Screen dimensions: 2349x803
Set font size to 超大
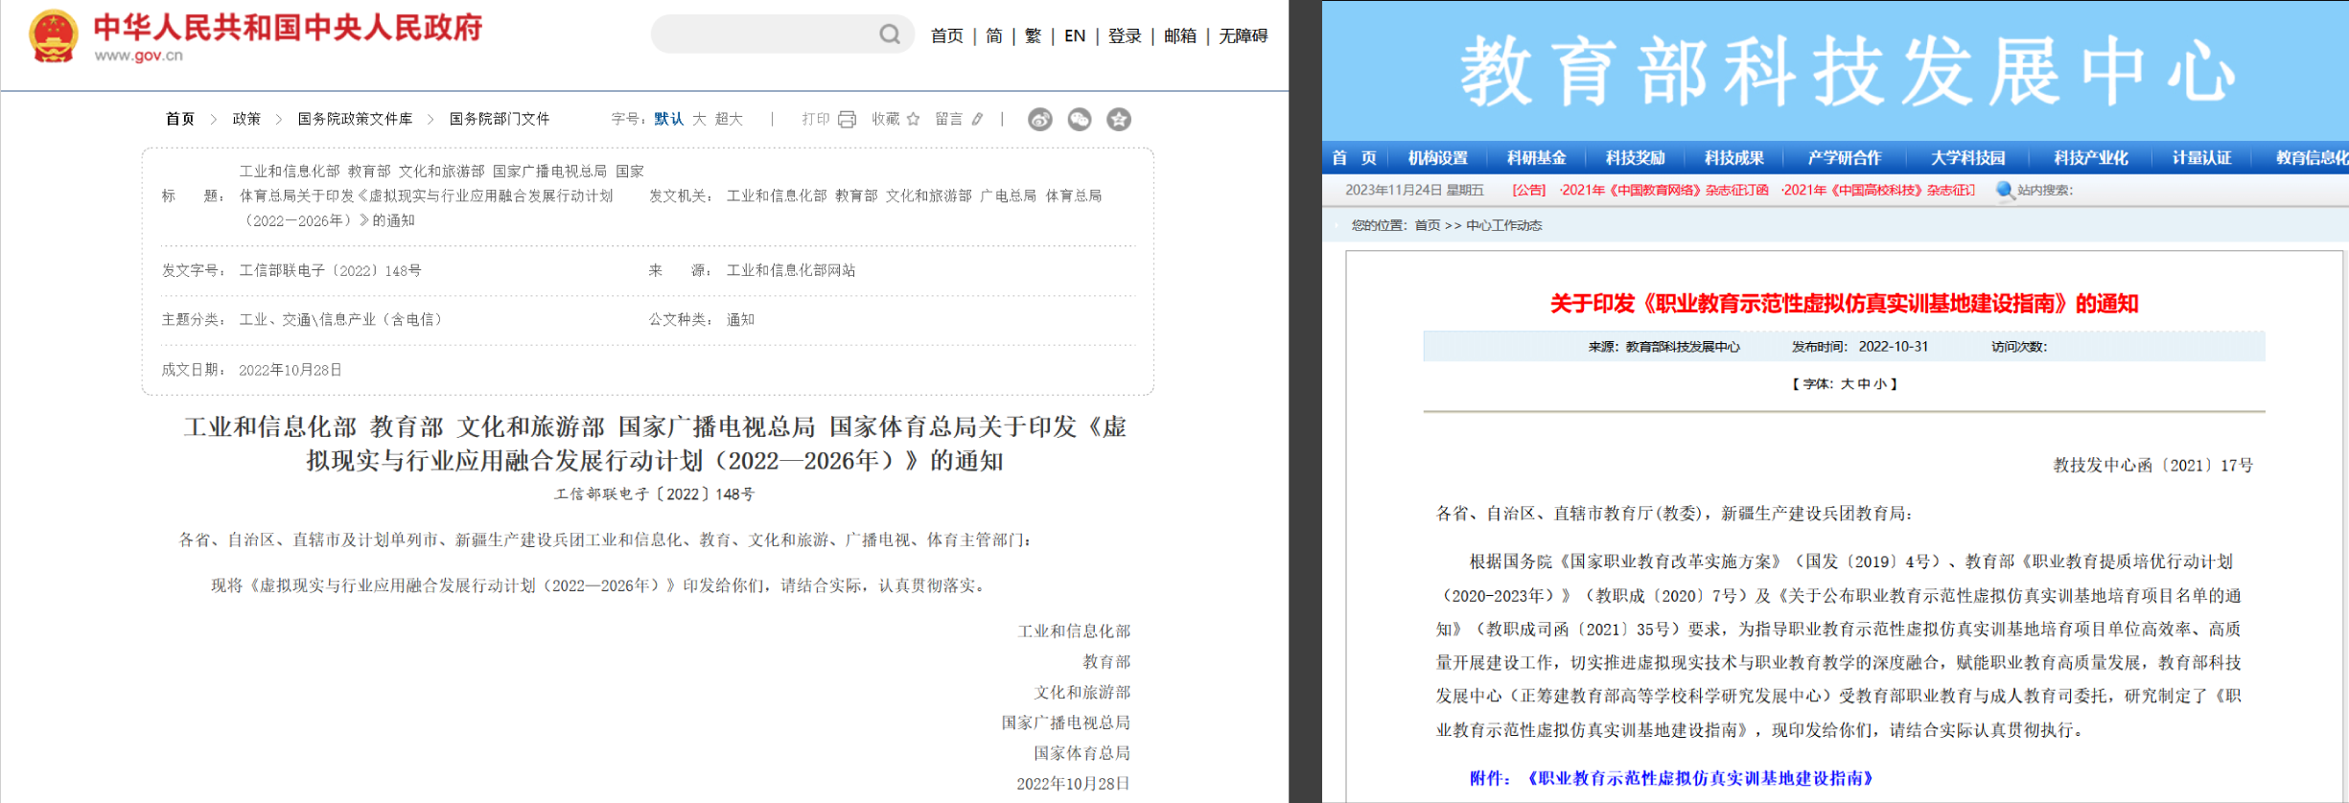(x=729, y=119)
